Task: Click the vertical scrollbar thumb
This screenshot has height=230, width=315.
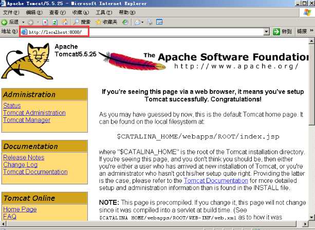Action: pyautogui.click(x=311, y=85)
